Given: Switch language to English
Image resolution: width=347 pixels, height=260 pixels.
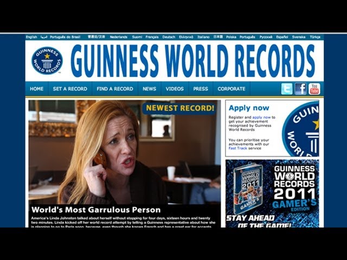Looking at the screenshot, I should click(x=31, y=37).
